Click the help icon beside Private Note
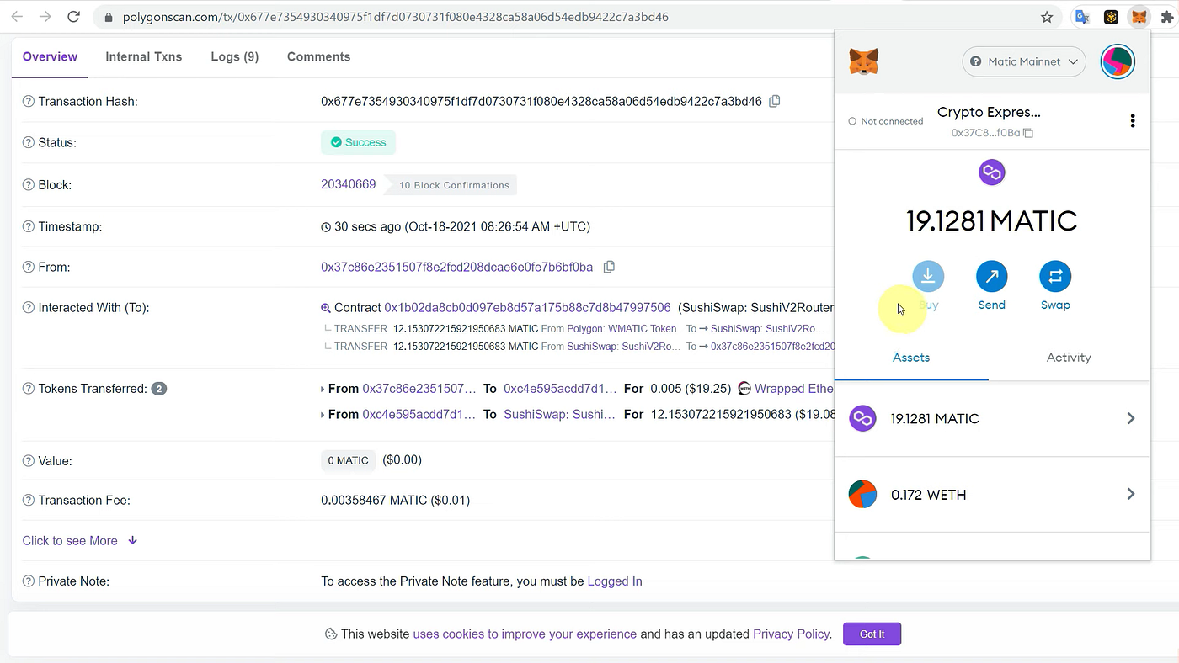1179x663 pixels. tap(29, 581)
